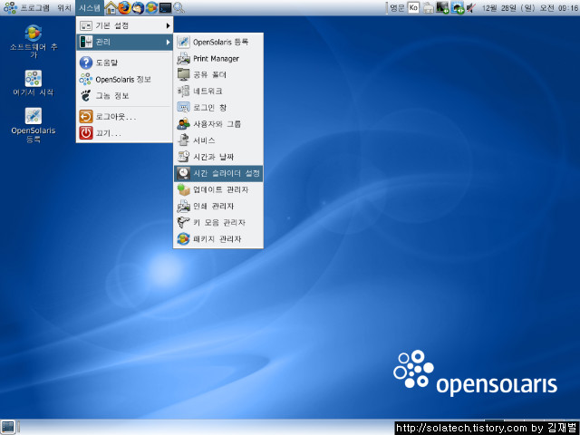Image resolution: width=580 pixels, height=435 pixels.
Task: Launch the home folder icon in the panel
Action: coord(111,8)
